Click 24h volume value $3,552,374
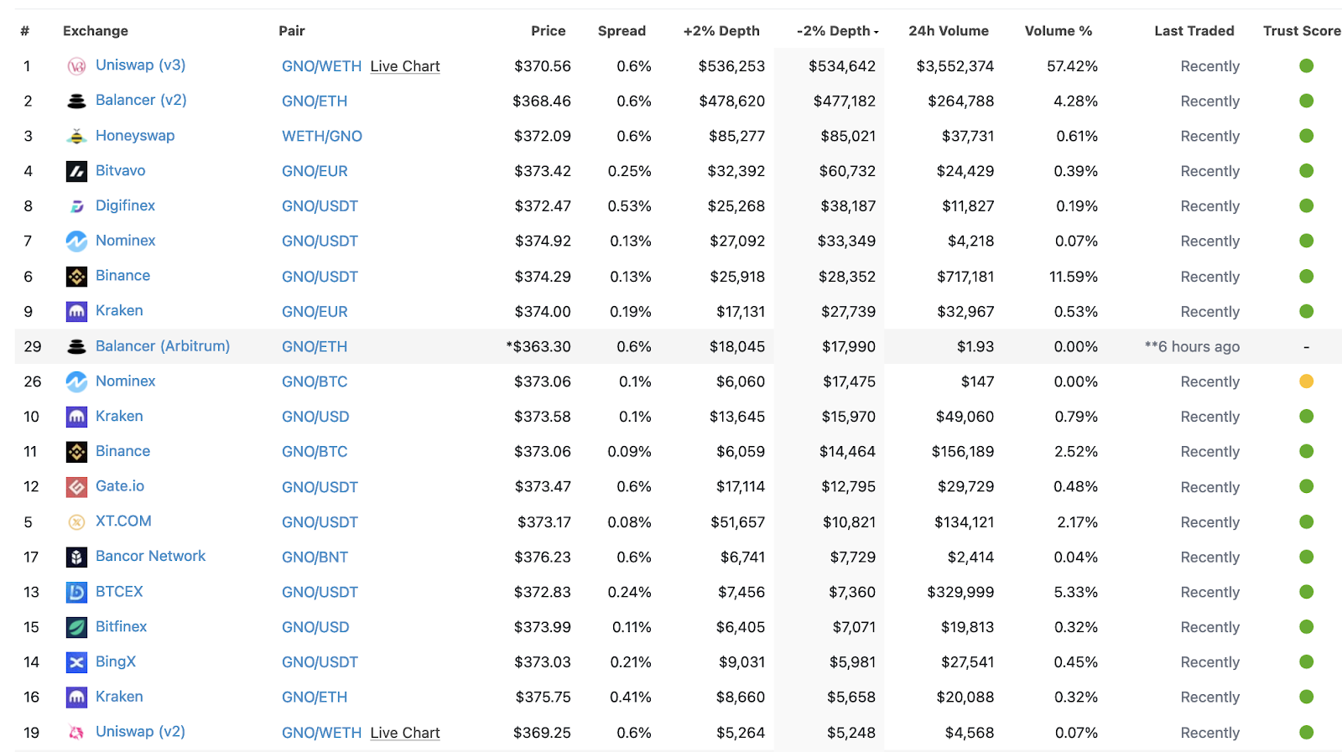1342x752 pixels. (955, 66)
